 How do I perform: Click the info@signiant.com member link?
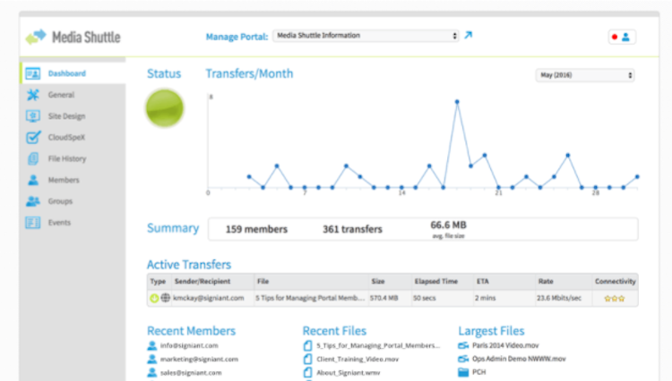[189, 345]
